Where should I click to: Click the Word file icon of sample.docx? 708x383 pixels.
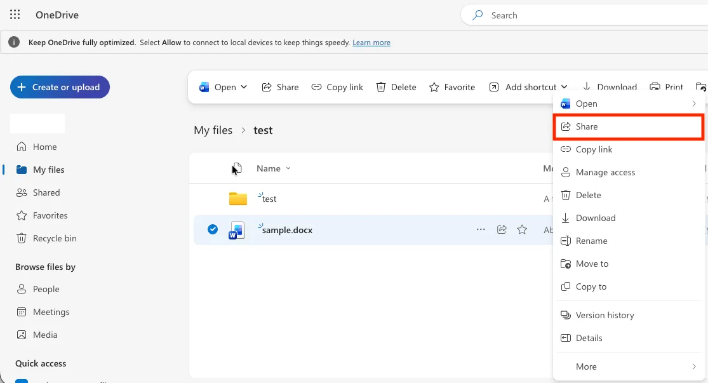(237, 230)
